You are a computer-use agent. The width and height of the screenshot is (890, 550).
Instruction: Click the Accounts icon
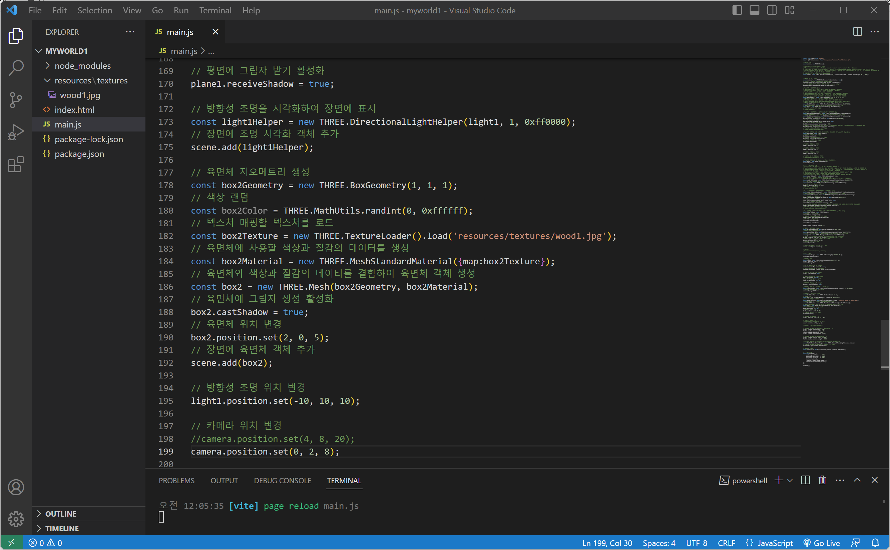coord(16,487)
